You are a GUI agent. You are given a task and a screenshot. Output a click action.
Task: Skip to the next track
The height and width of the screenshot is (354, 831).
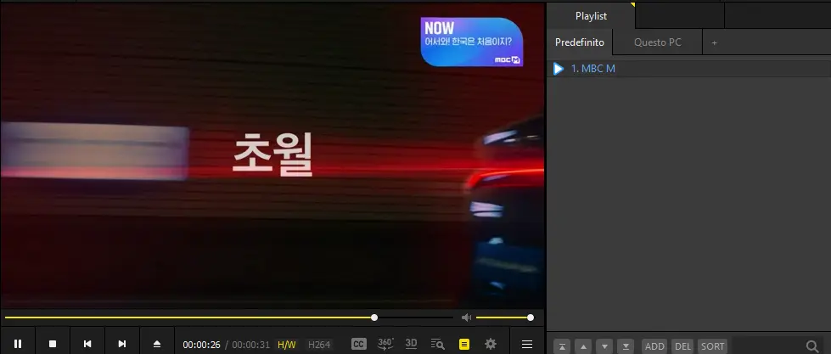[x=122, y=344]
